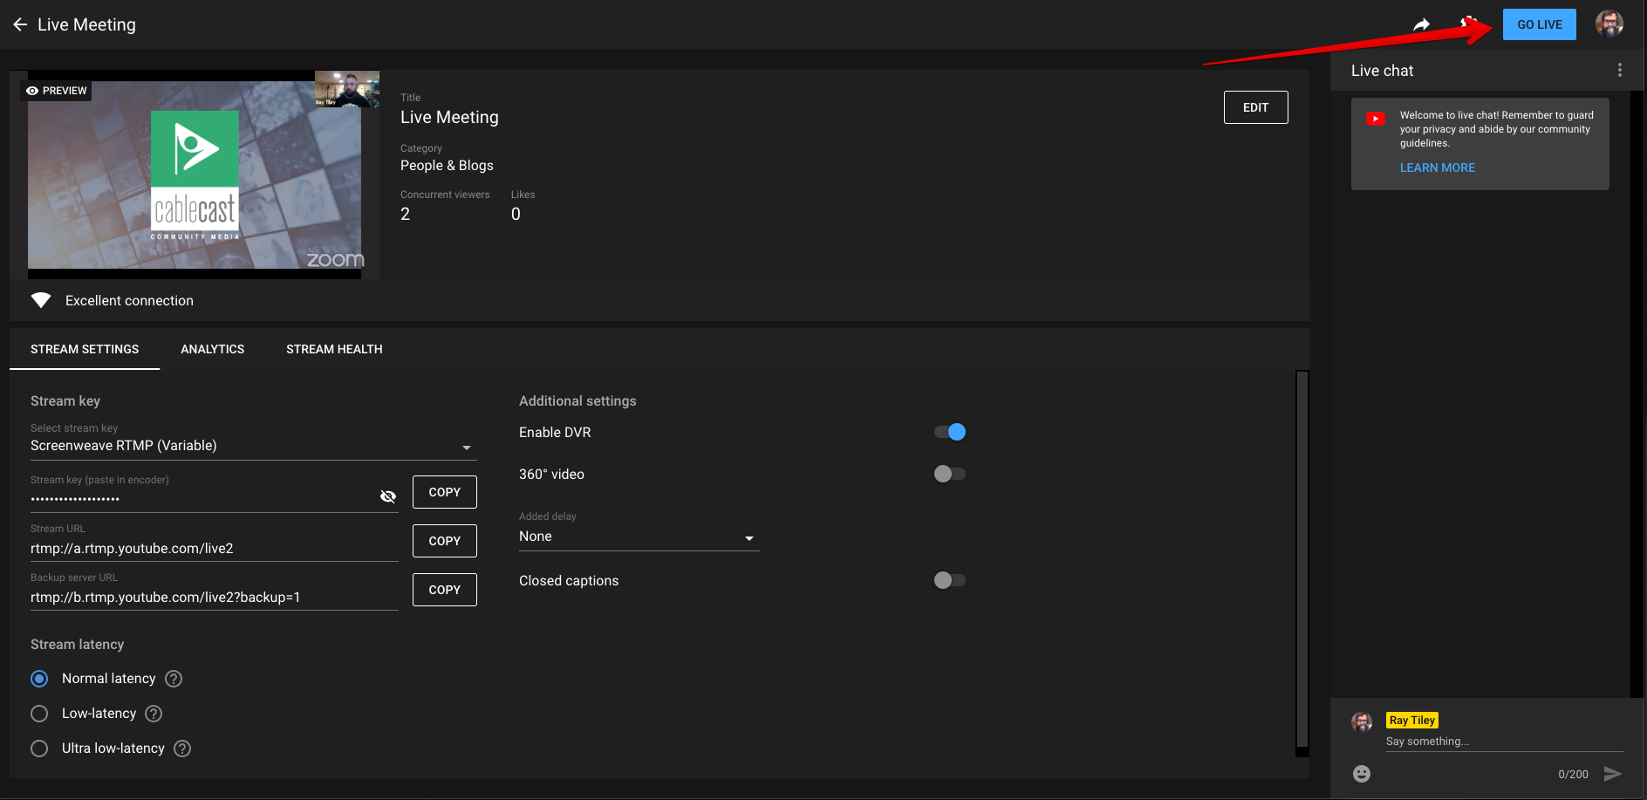Open help for Normal latency
Viewport: 1647px width, 800px height.
[174, 679]
